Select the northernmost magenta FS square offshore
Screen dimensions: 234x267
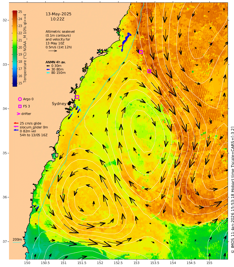click(141, 52)
